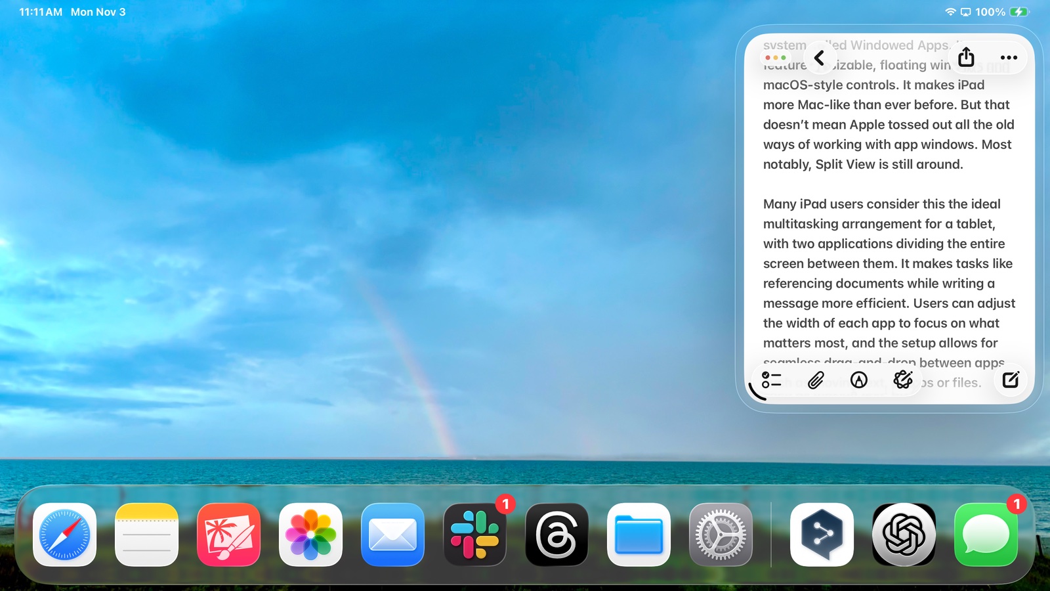The image size is (1050, 591).
Task: Open the Notes app in the Dock
Action: (146, 535)
